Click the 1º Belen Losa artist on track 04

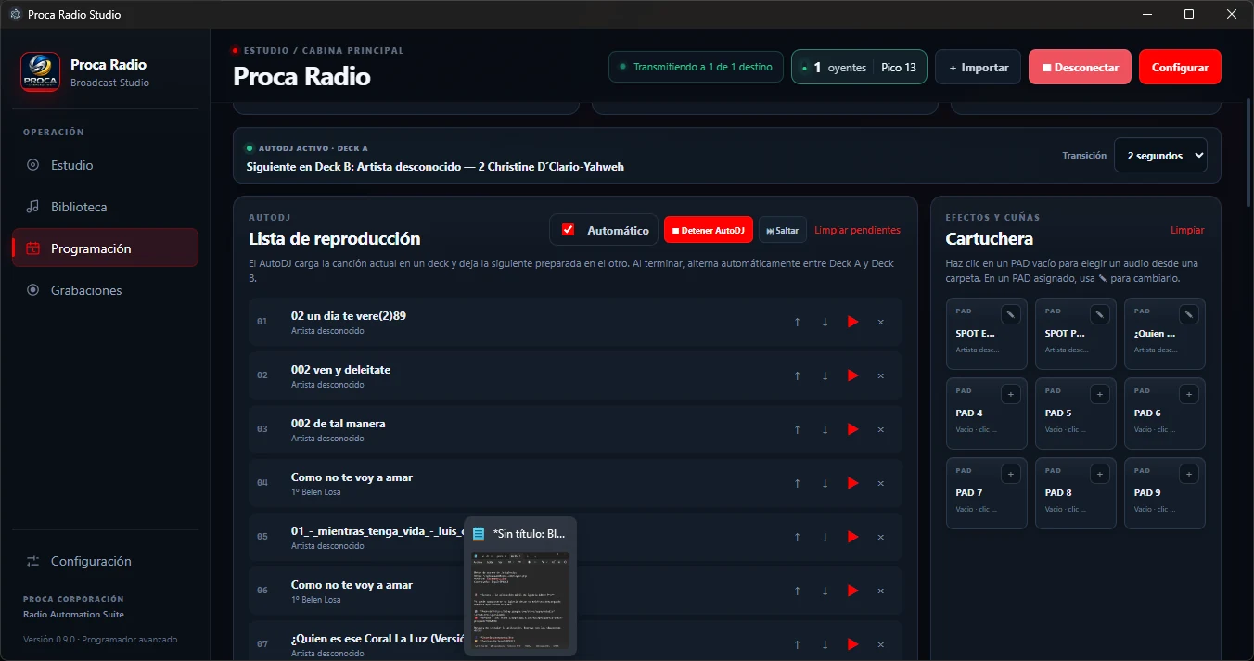coord(315,492)
